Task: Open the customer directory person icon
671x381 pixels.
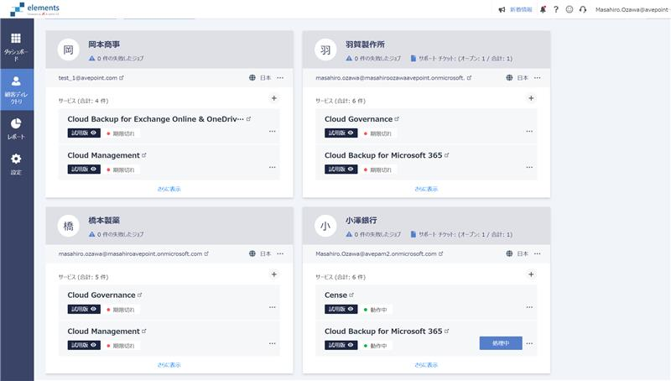Action: tap(16, 81)
